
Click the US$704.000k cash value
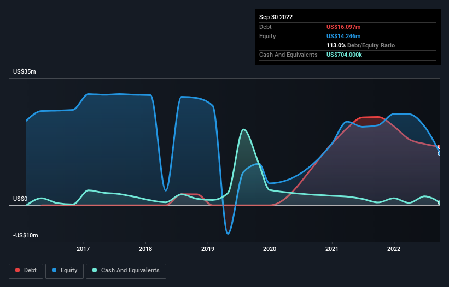coord(344,55)
